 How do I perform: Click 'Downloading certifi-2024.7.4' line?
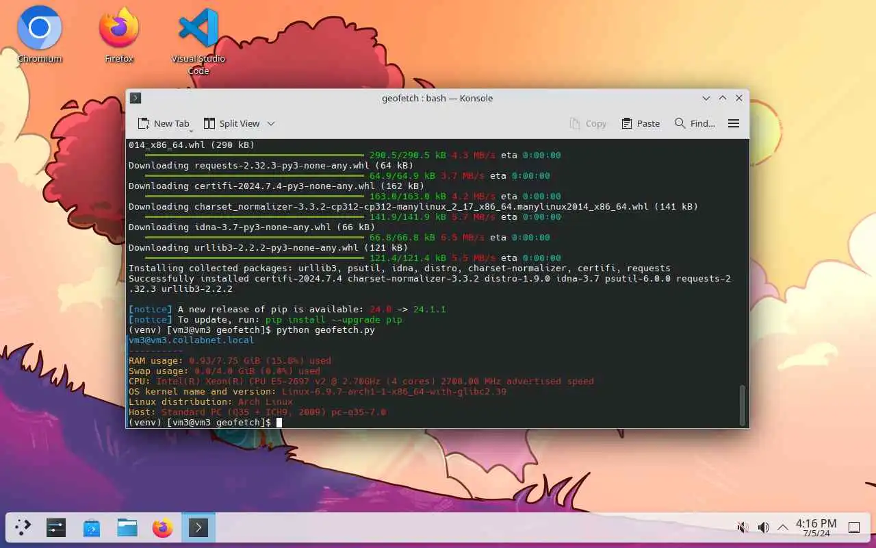pyautogui.click(x=276, y=186)
